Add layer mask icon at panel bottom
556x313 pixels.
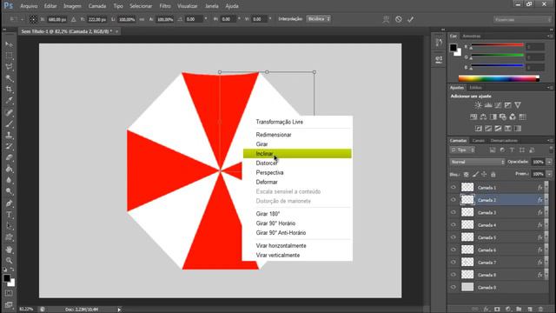497,310
